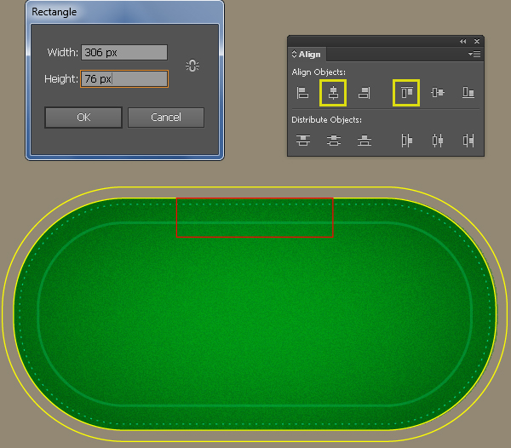This screenshot has width=511, height=448.
Task: Click the Align Objects label
Action: coord(319,72)
